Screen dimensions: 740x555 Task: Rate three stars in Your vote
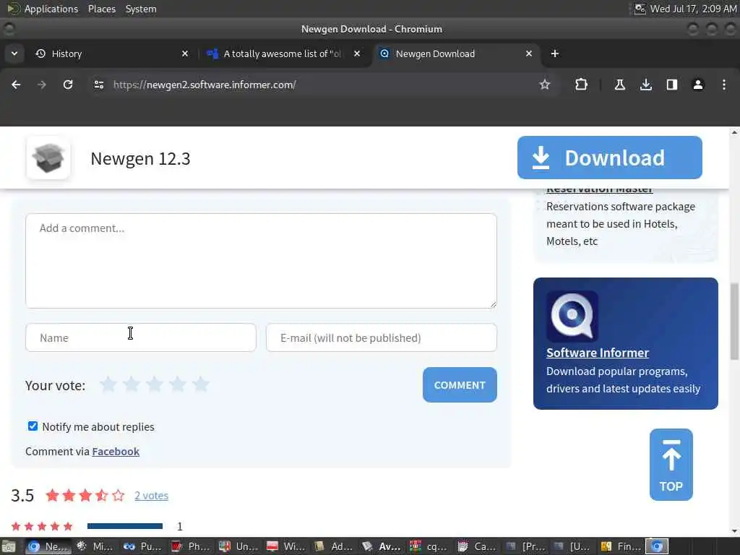coord(155,384)
